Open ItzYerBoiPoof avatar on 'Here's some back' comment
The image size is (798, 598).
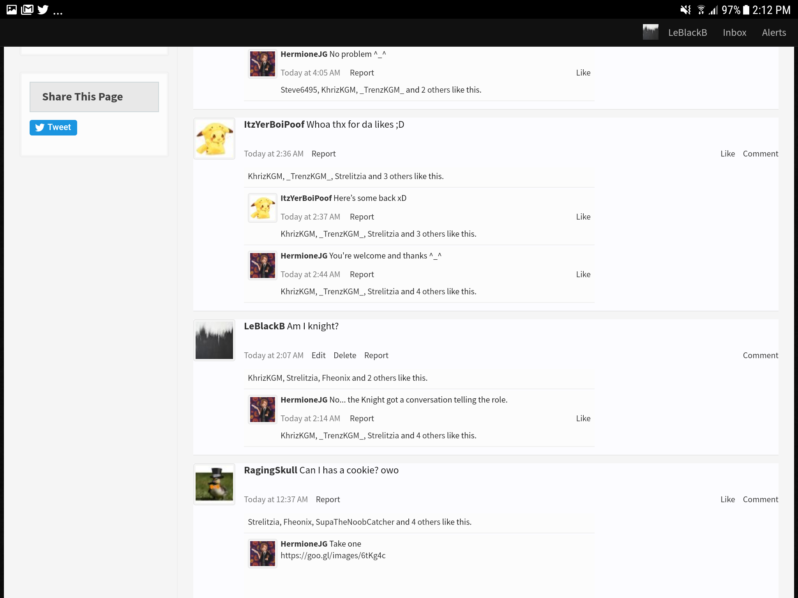(263, 208)
